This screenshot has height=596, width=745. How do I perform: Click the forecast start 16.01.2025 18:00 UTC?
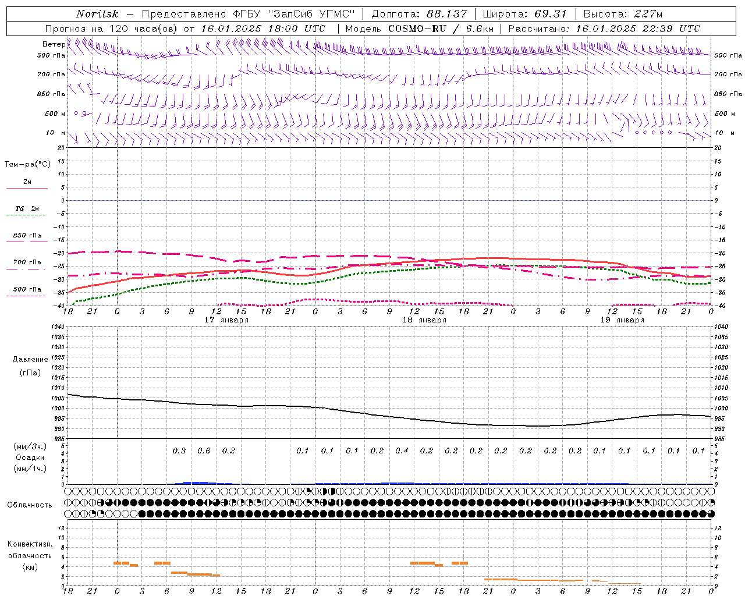click(263, 29)
